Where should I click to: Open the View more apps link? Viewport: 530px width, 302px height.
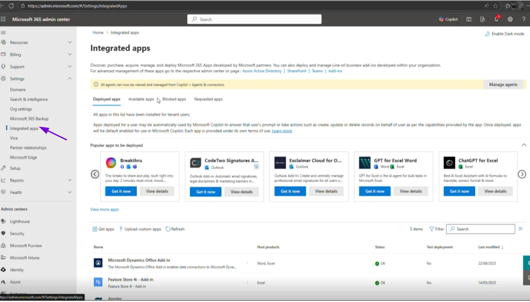105,209
